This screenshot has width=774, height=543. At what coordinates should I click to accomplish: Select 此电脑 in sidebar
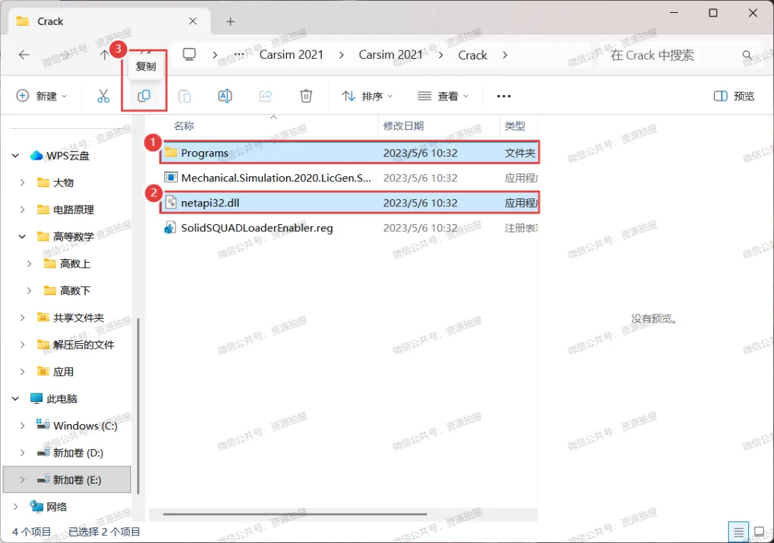pyautogui.click(x=61, y=398)
